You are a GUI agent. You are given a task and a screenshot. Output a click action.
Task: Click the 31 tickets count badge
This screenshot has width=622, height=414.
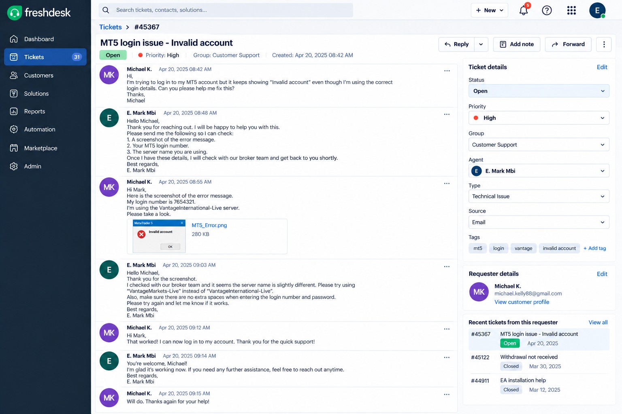click(77, 57)
